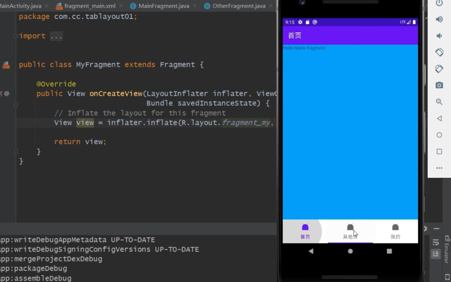Screen dimensions: 451x282
Task: Select the zoom tool in emulator toolbar
Action: (439, 102)
